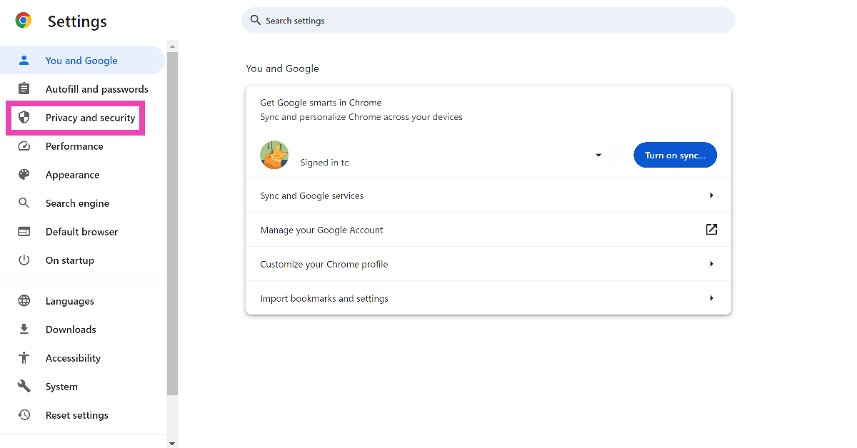Expand Import bookmarks and settings arrow
The width and height of the screenshot is (857, 448).
711,298
